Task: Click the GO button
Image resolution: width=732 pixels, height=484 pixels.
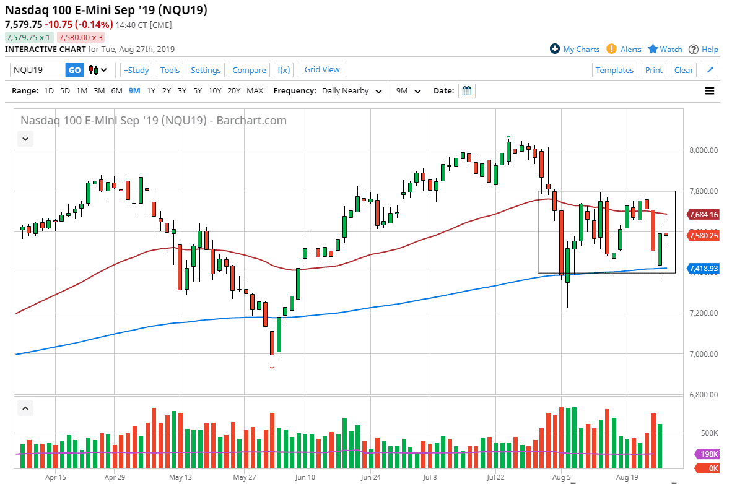Action: click(74, 70)
